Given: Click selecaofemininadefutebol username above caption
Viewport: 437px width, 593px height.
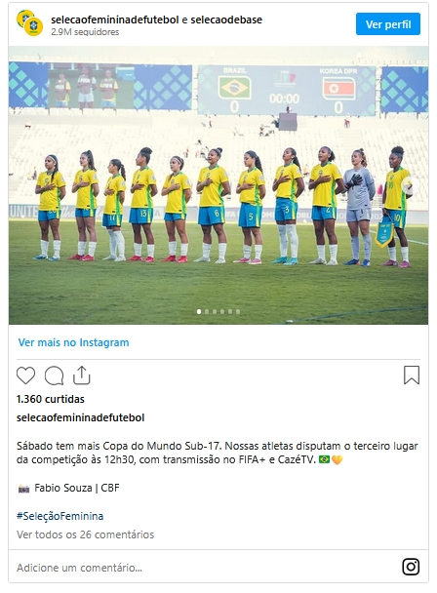Looking at the screenshot, I should (x=80, y=417).
